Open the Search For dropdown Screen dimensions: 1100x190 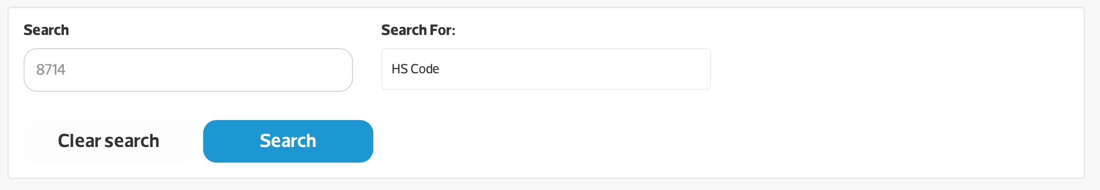tap(546, 69)
